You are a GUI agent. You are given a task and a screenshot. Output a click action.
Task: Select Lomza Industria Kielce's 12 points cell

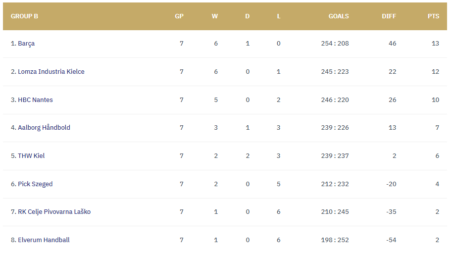coord(435,72)
